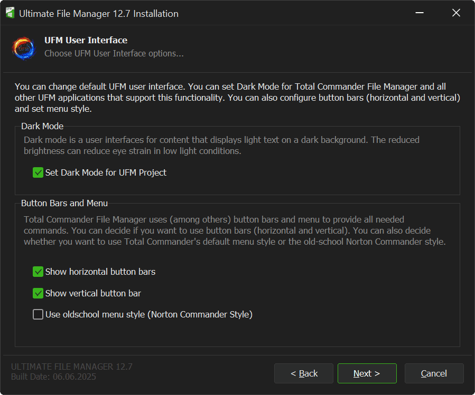Screen dimensions: 475x395
Task: Click the Dark Mode group label
Action: pyautogui.click(x=42, y=127)
